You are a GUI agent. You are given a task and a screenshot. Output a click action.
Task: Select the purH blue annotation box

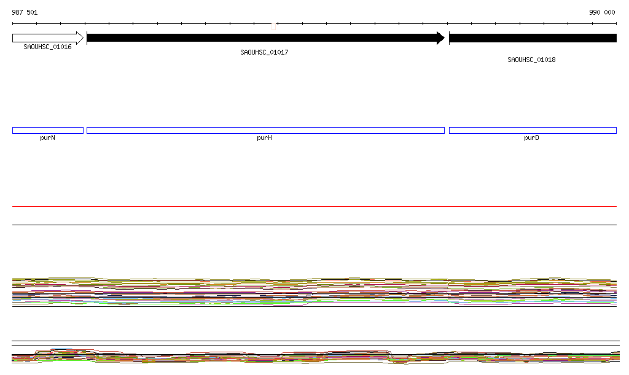(265, 130)
